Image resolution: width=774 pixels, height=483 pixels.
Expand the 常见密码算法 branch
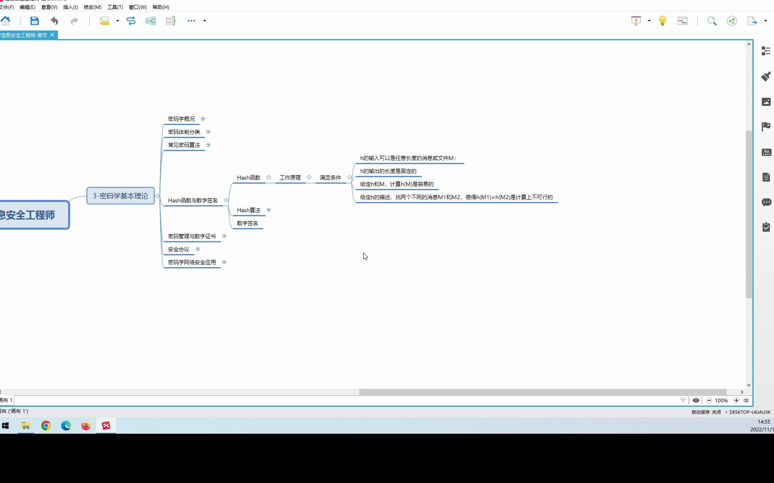pos(208,145)
